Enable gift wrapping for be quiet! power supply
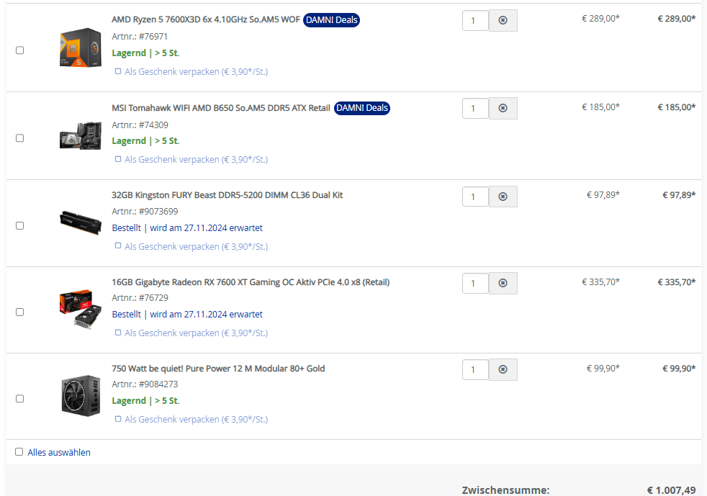This screenshot has width=707, height=496. coord(117,419)
